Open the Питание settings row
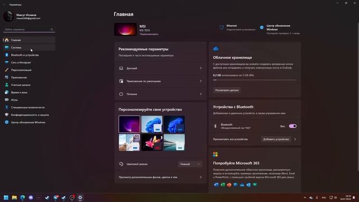 click(x=160, y=94)
